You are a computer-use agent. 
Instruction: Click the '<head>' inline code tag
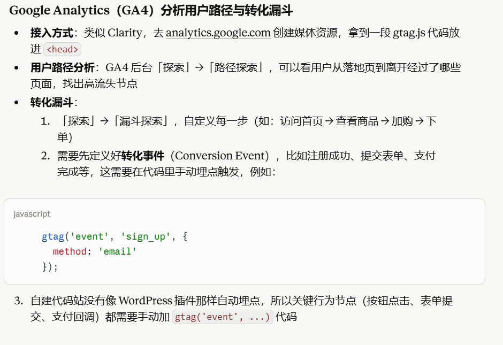point(62,49)
